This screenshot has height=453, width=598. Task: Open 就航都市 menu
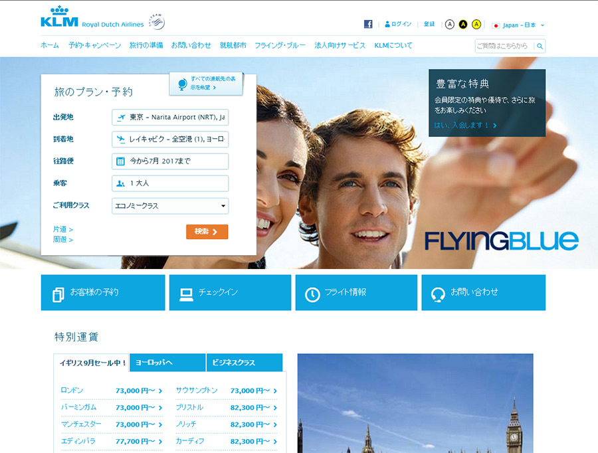[x=233, y=45]
